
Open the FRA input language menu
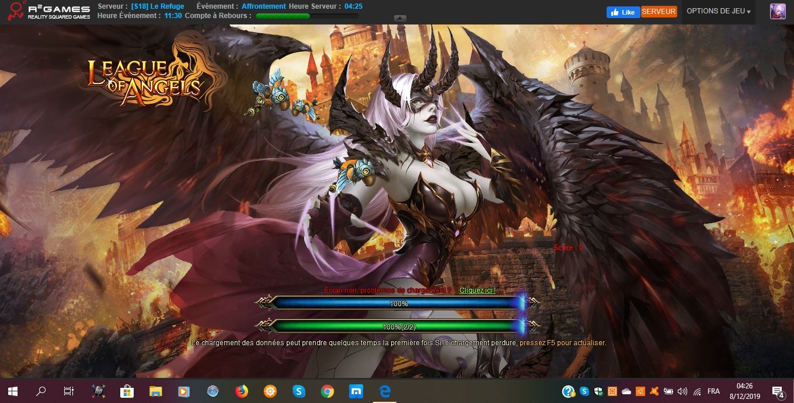(x=713, y=391)
